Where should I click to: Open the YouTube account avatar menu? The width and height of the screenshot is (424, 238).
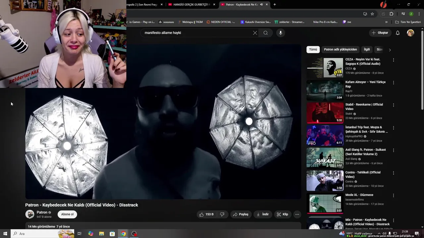[410, 33]
